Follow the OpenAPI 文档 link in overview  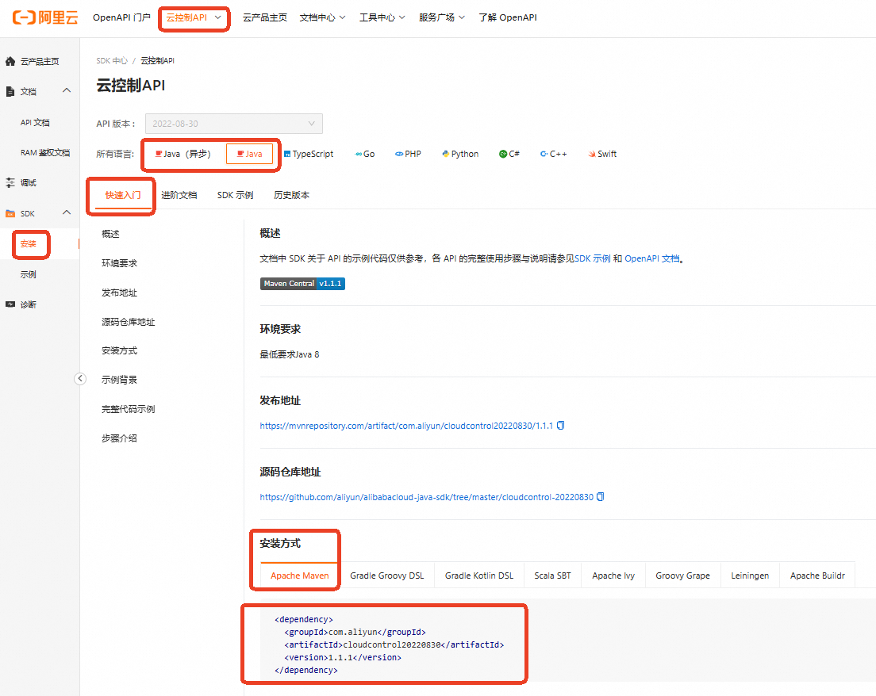652,259
